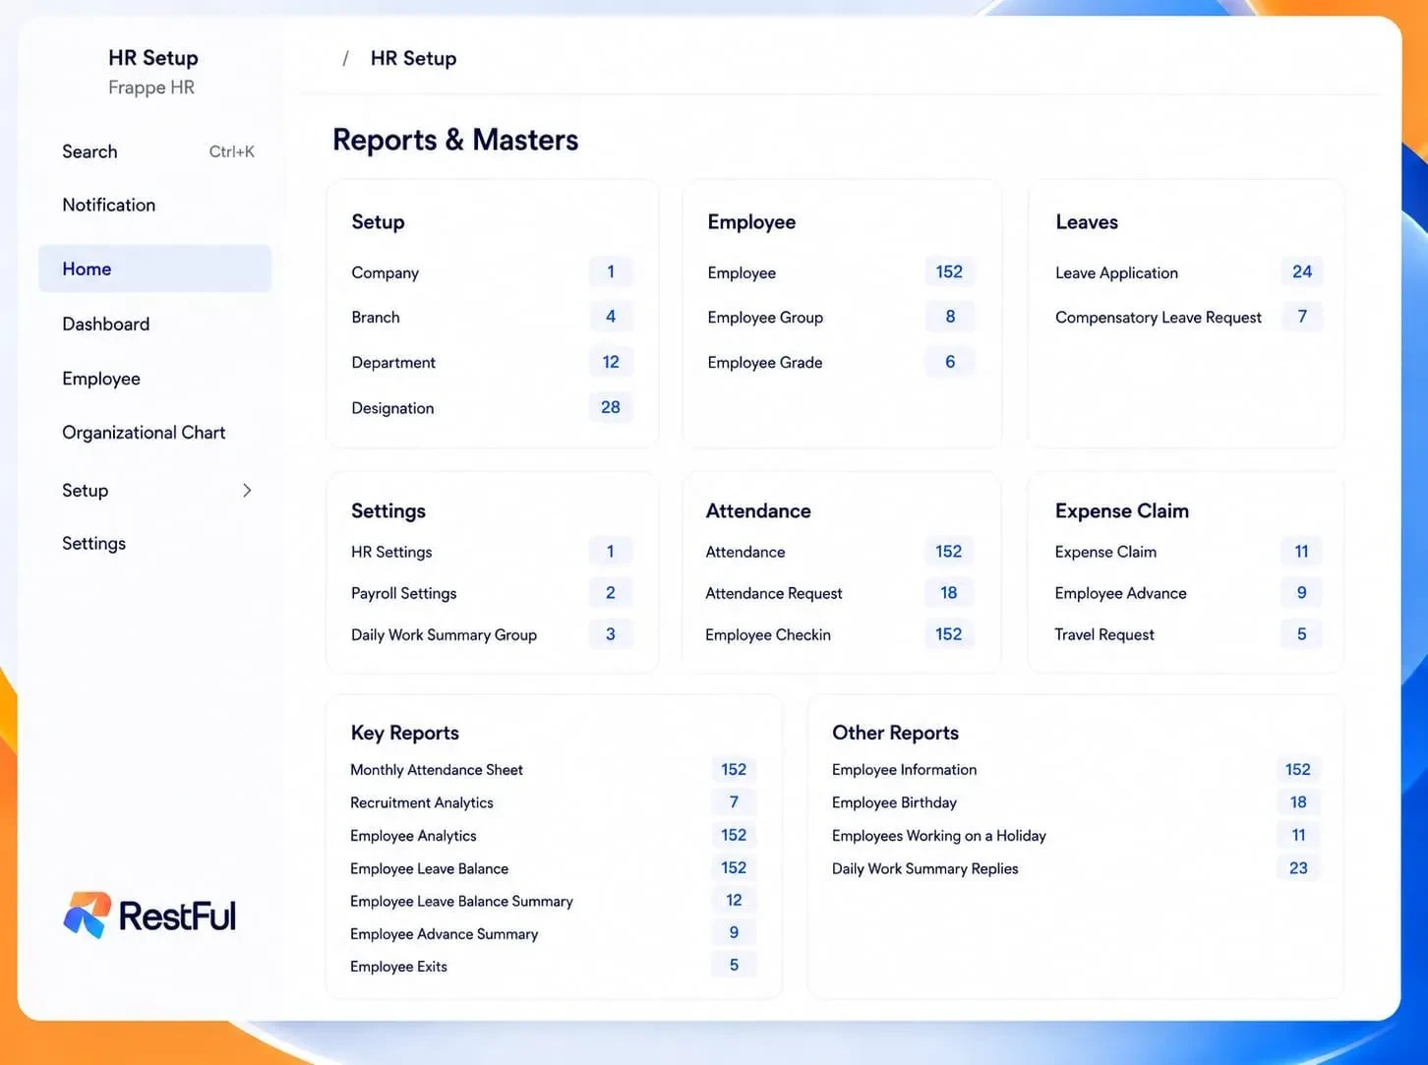The image size is (1428, 1065).
Task: Open Attendance Request link
Action: point(774,593)
